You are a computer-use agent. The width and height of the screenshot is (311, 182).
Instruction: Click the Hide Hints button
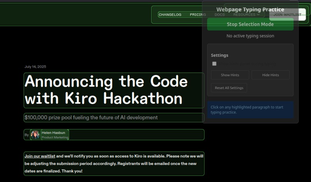click(x=270, y=75)
